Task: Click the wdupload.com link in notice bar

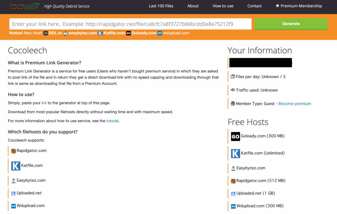Action: 176,33
